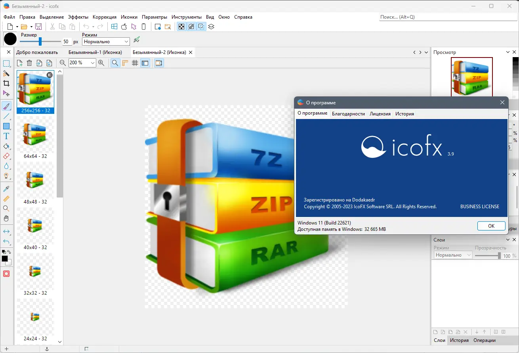Open a file with folder icon
Viewport: 519px width, 353px height.
(24, 27)
